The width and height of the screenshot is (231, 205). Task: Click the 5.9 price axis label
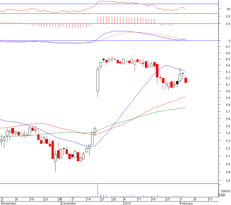tap(228, 98)
